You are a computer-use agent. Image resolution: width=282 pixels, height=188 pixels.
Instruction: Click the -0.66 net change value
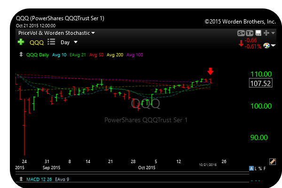coord(251,40)
